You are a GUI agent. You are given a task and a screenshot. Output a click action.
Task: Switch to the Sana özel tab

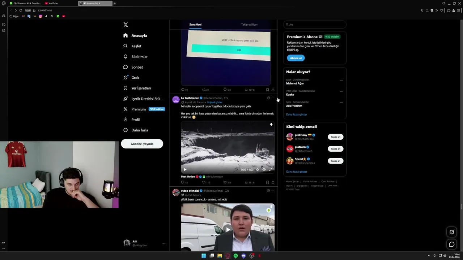[x=195, y=25]
